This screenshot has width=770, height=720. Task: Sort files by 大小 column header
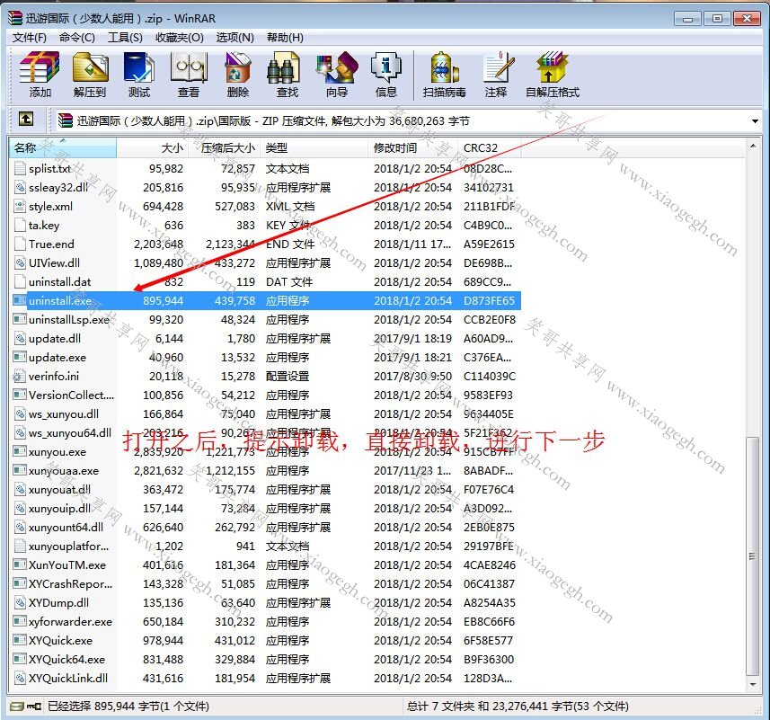pyautogui.click(x=153, y=147)
